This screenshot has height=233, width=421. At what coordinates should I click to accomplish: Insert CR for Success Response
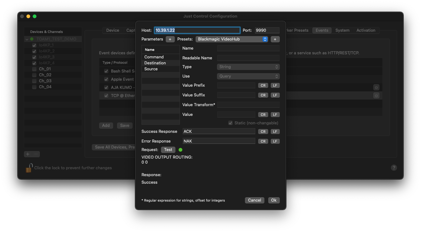pos(263,132)
